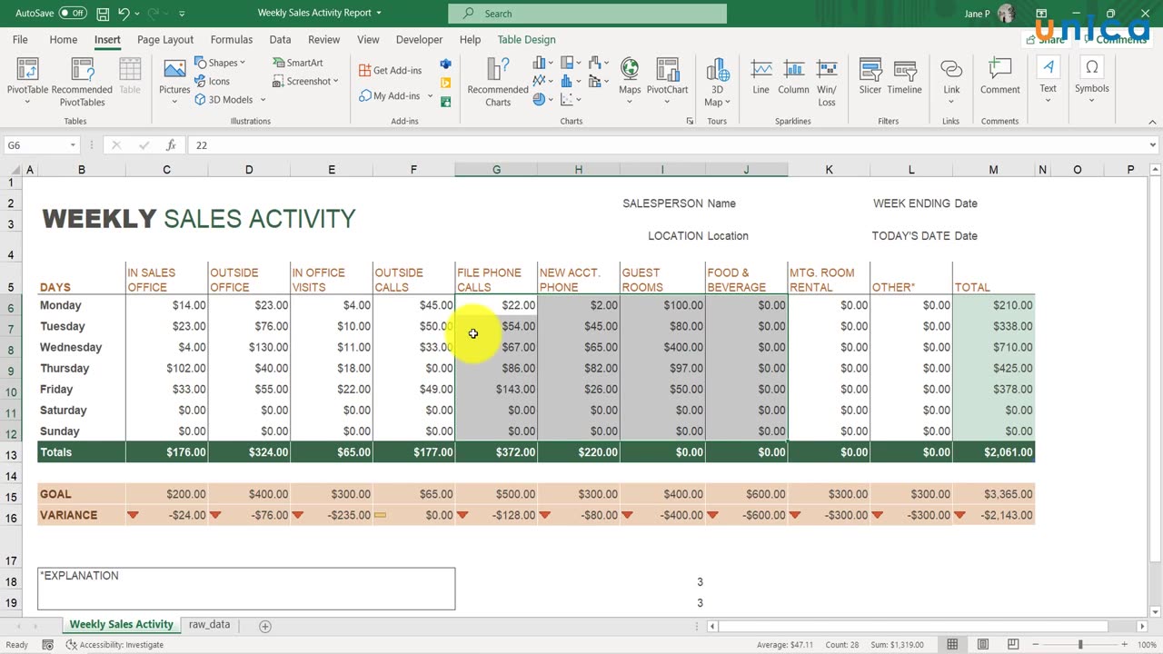Insert a PivotChart
The height and width of the screenshot is (654, 1163).
tap(667, 81)
